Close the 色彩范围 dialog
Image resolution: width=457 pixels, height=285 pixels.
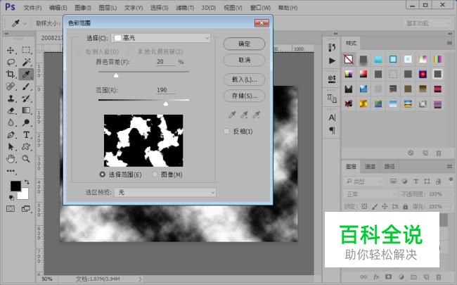click(x=262, y=23)
